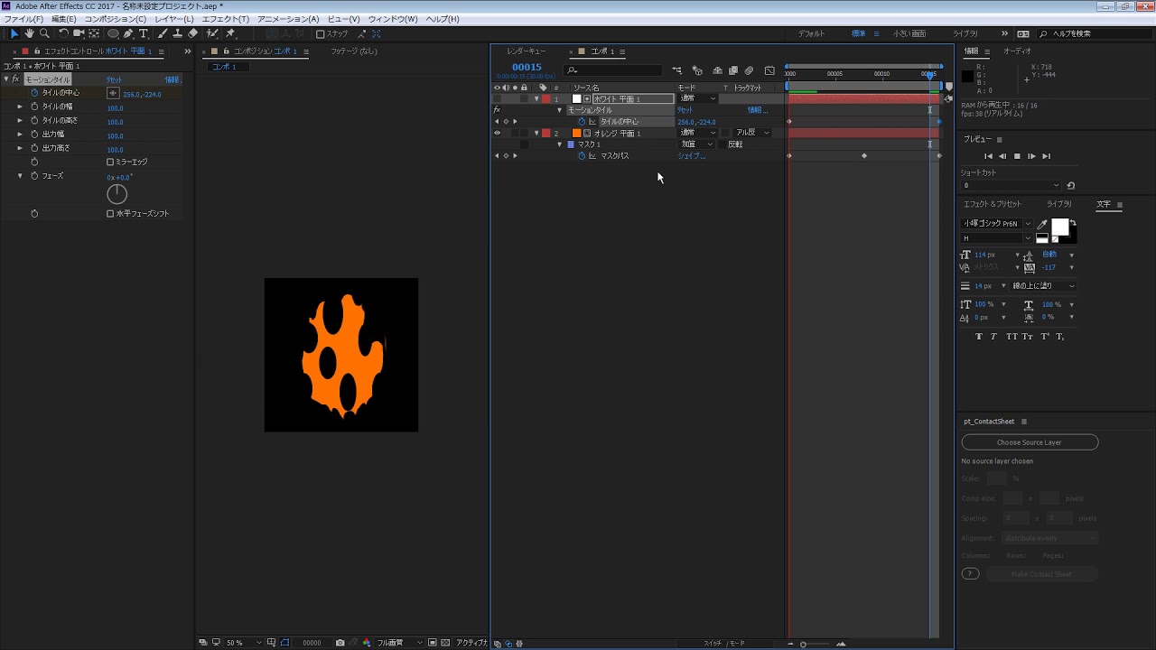Image resolution: width=1156 pixels, height=650 pixels.
Task: Select the Clone Stamp tool
Action: point(178,33)
